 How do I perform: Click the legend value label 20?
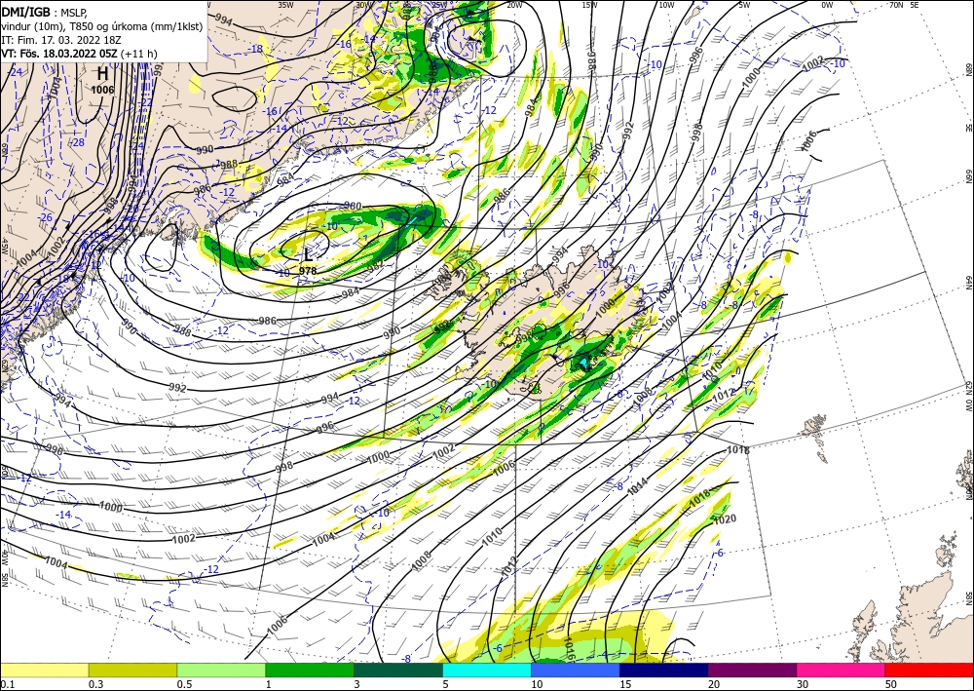pyautogui.click(x=714, y=684)
